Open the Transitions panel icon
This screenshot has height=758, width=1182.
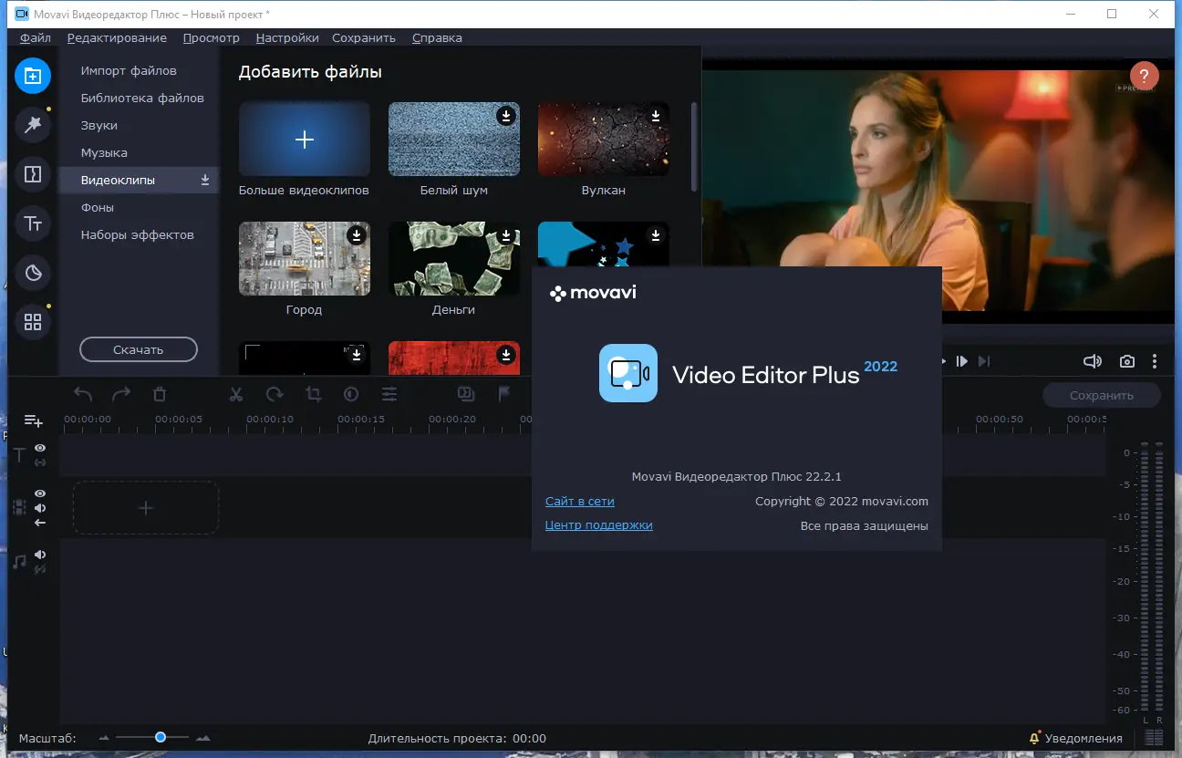[33, 174]
